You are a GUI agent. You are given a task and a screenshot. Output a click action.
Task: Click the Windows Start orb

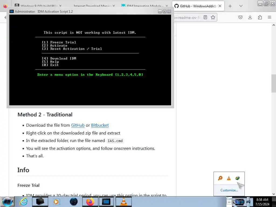click(7, 202)
